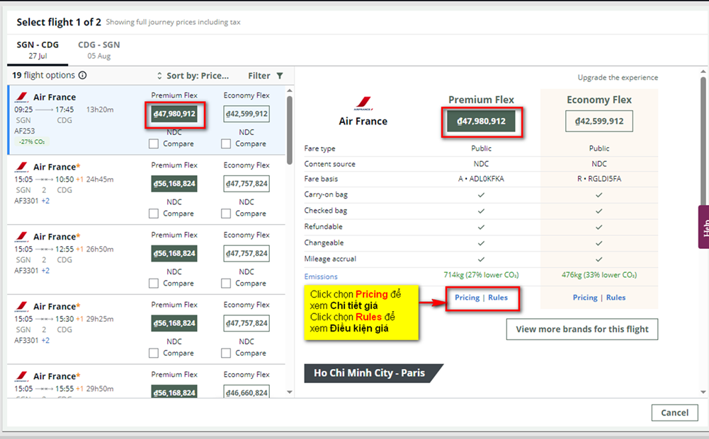This screenshot has height=439, width=709.
Task: Click '714kg (27% lower CO₂)' emissions value
Action: coord(481,275)
